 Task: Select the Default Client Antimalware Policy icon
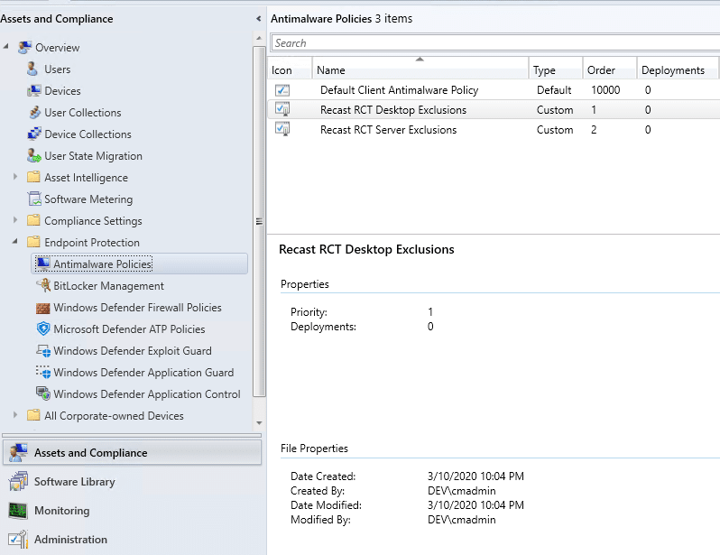point(282,90)
